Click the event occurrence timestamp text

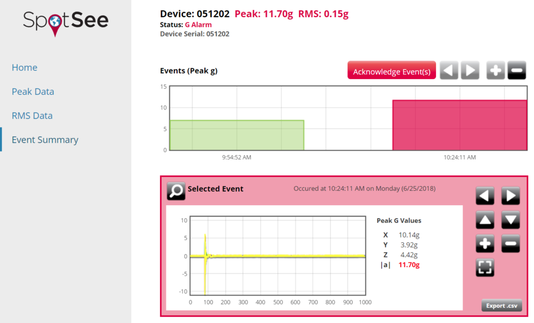(x=365, y=189)
